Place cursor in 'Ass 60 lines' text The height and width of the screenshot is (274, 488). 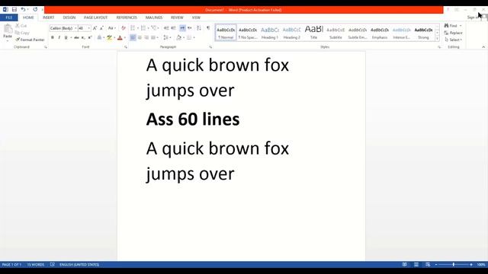click(193, 119)
